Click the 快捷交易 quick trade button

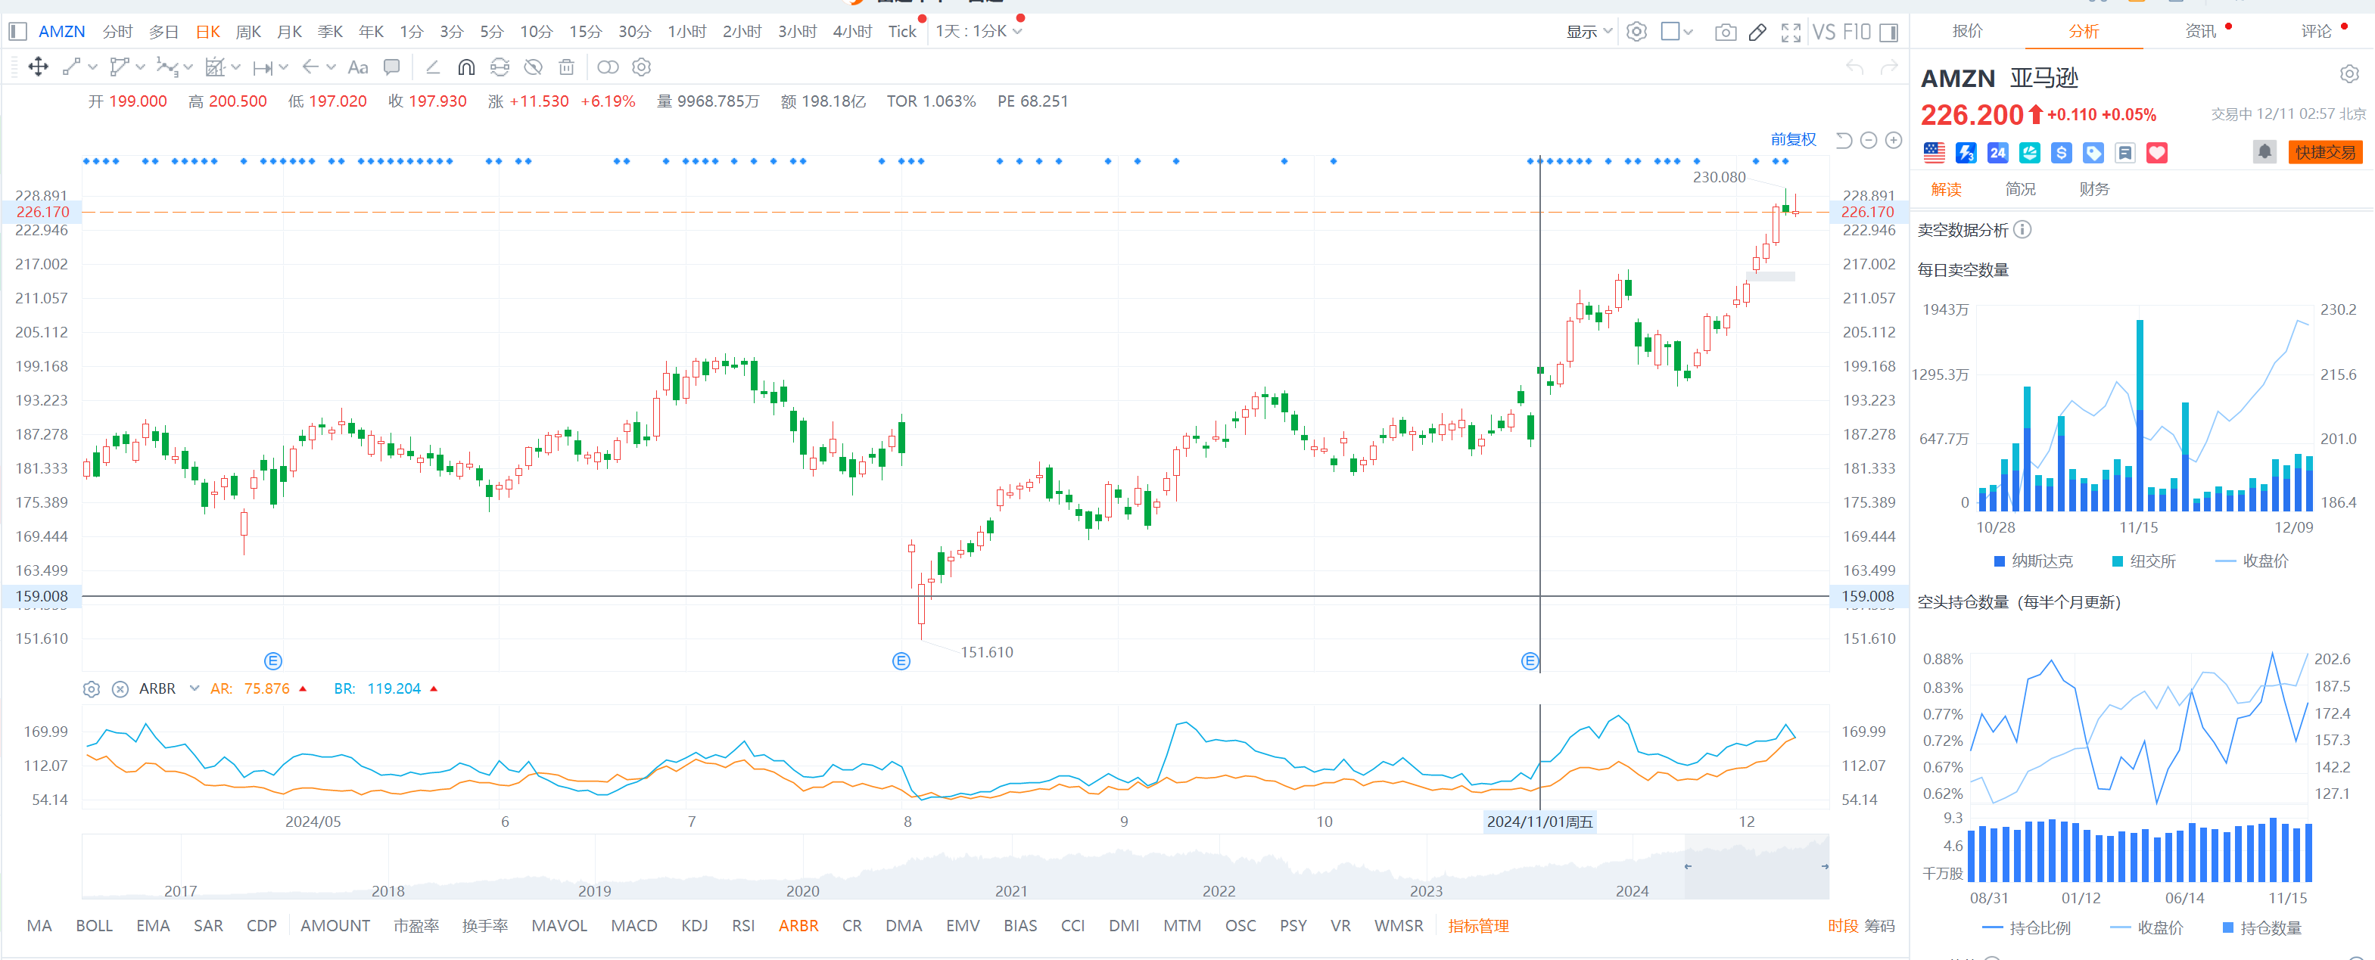pyautogui.click(x=2324, y=152)
